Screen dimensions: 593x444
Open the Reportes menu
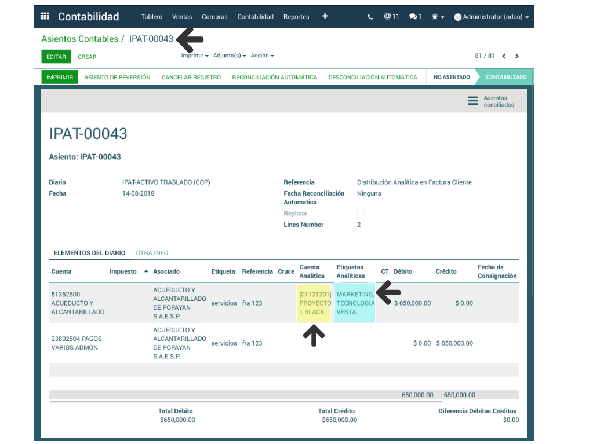coord(296,17)
